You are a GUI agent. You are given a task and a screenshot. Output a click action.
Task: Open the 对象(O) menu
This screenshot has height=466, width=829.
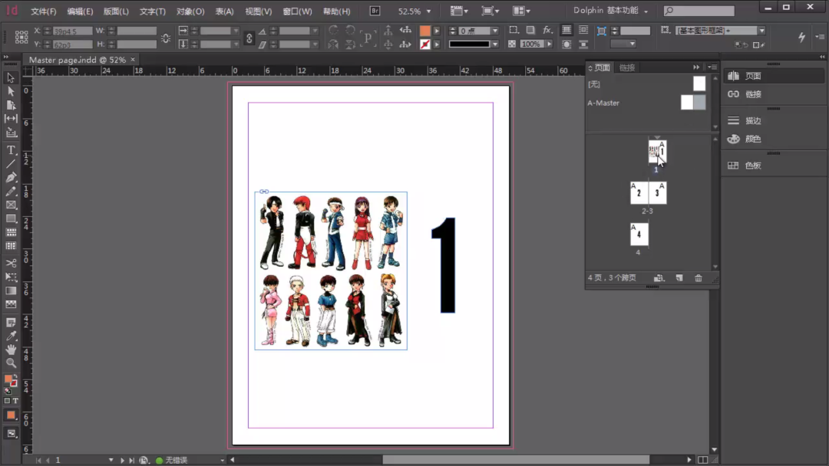[190, 11]
